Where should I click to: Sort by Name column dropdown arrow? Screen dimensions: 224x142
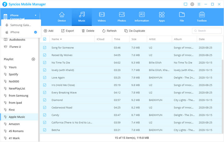61,39
